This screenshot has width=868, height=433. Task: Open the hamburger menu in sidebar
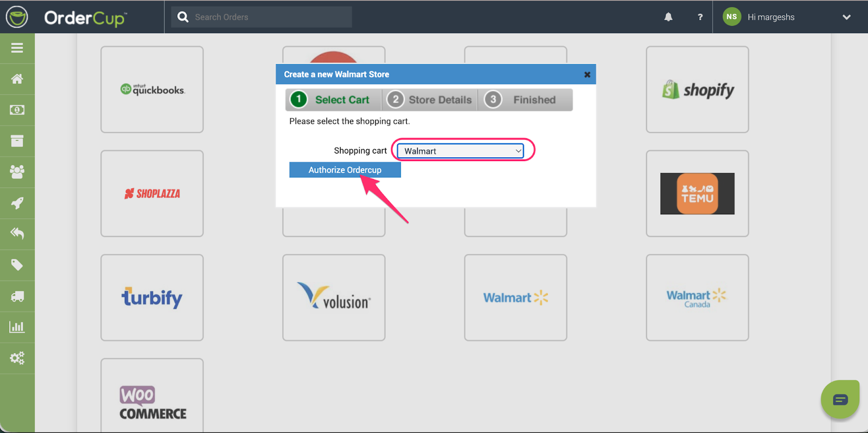coord(17,48)
